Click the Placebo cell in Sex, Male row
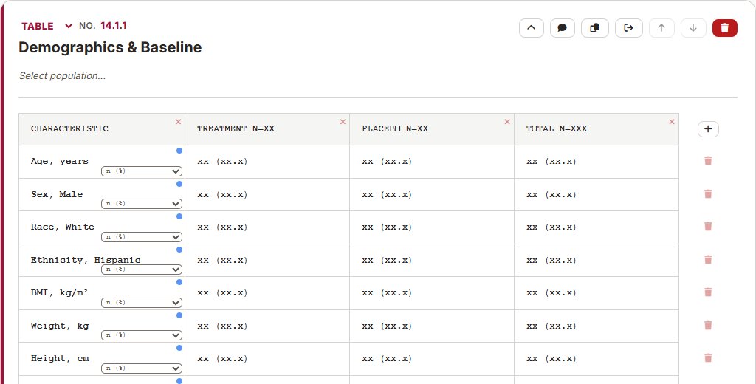This screenshot has width=756, height=384. click(x=432, y=195)
